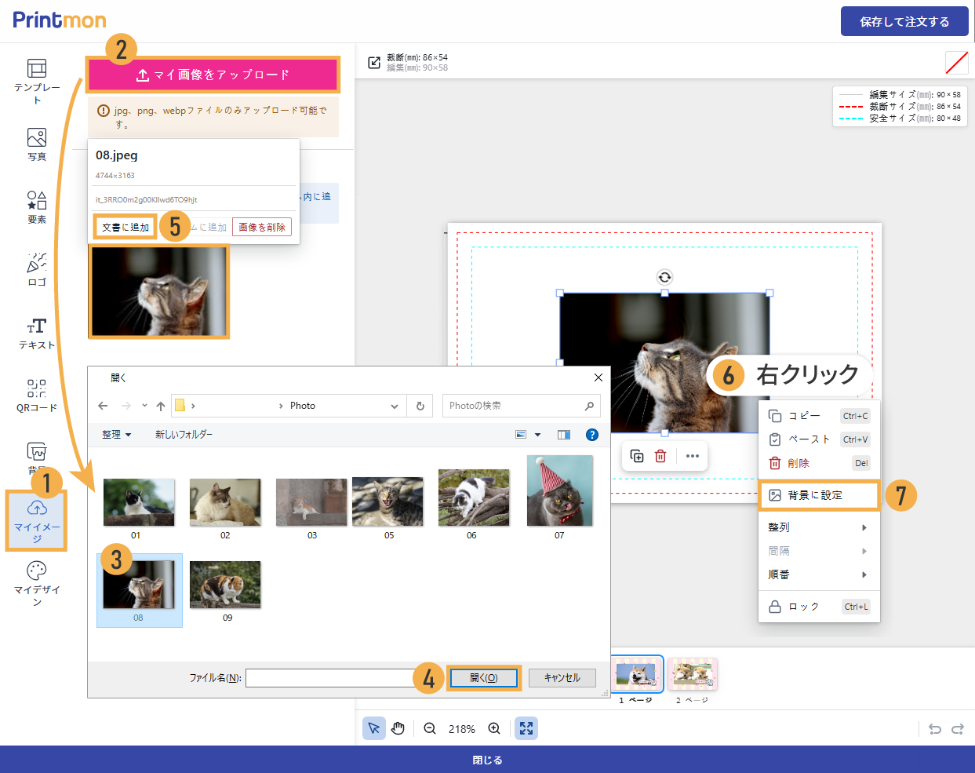Click the zoom in magnifier icon
This screenshot has width=975, height=773.
(494, 728)
